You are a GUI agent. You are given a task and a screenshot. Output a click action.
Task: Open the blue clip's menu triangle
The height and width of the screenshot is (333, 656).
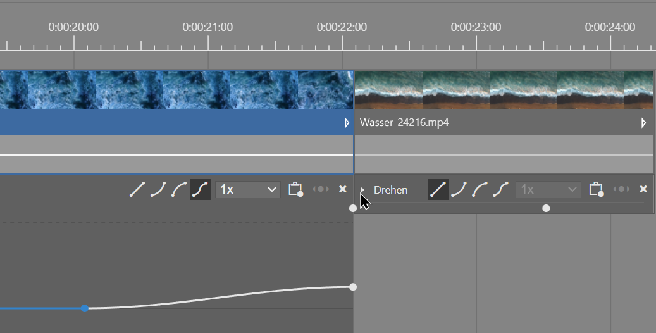point(347,123)
